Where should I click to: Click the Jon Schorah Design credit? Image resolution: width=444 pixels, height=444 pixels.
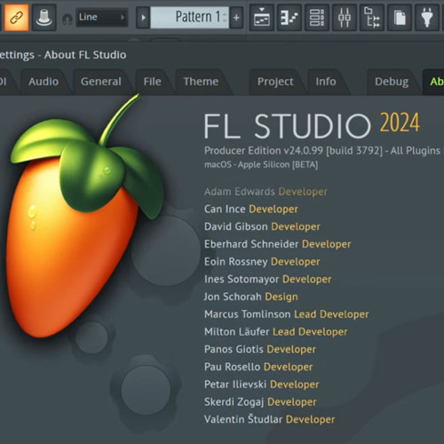pyautogui.click(x=251, y=297)
